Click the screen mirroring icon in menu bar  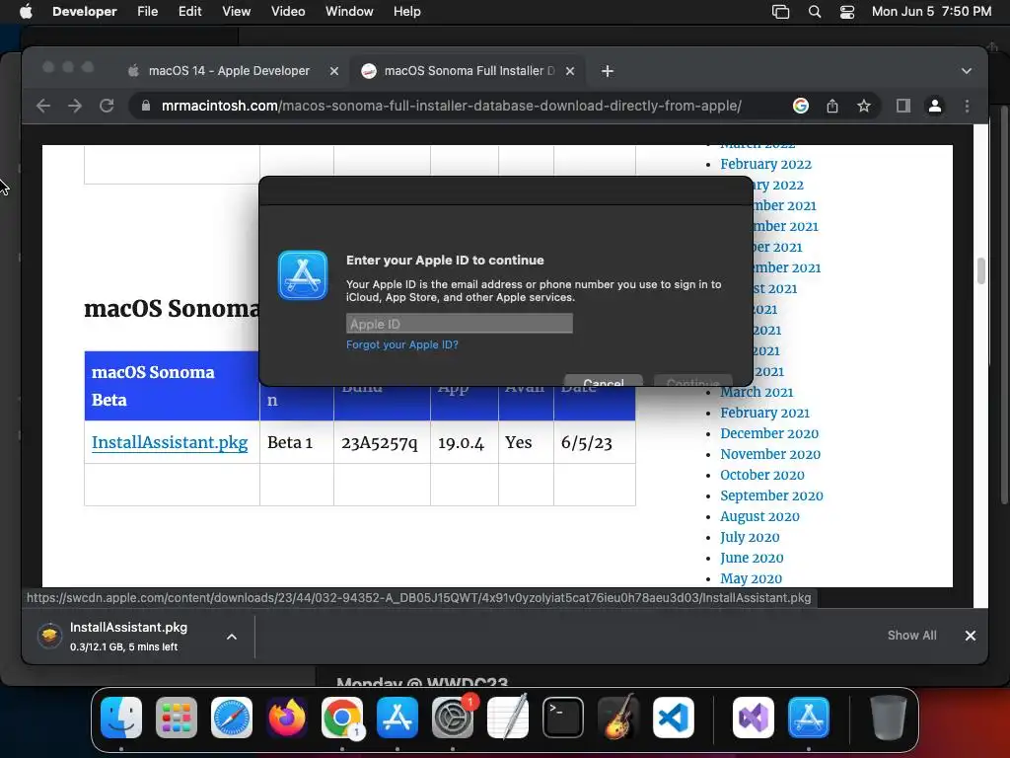point(781,12)
